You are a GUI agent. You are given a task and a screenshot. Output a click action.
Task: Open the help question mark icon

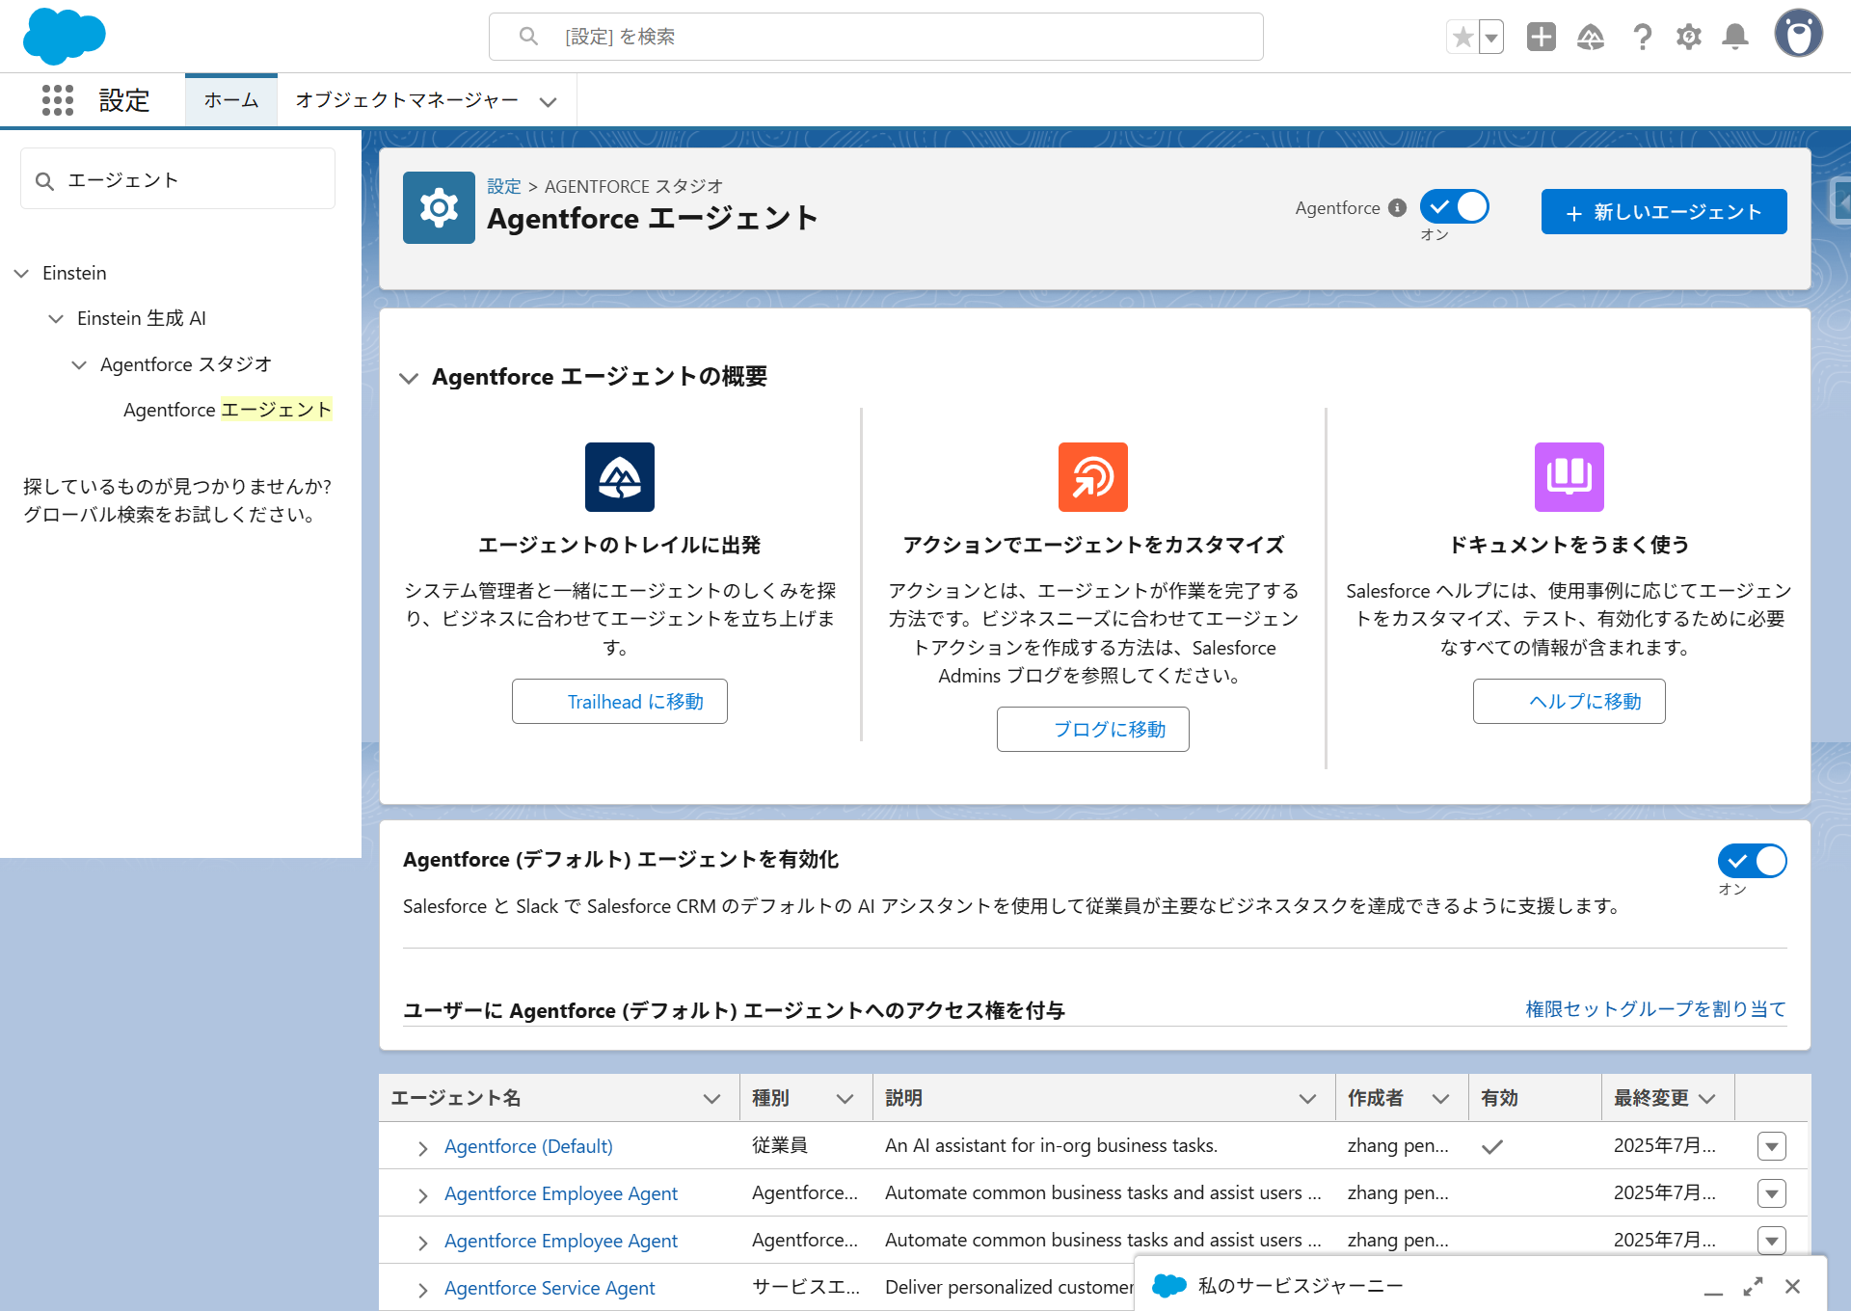1642,37
